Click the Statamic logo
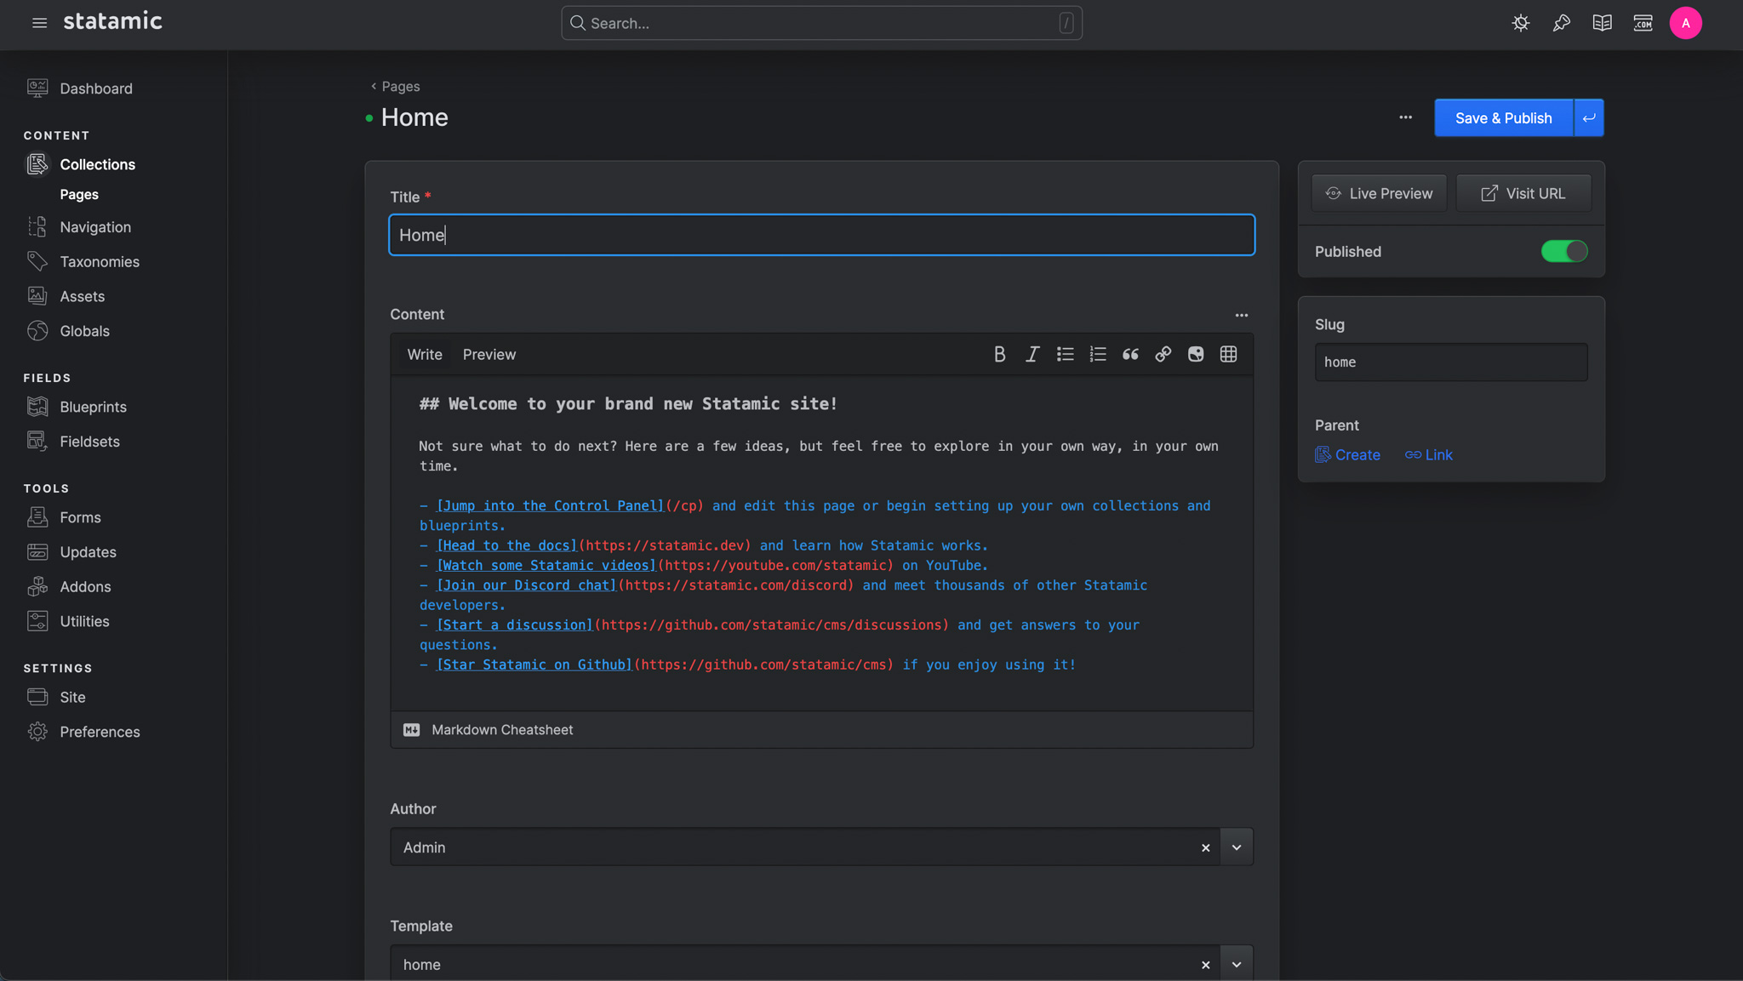1743x981 pixels. [x=112, y=21]
